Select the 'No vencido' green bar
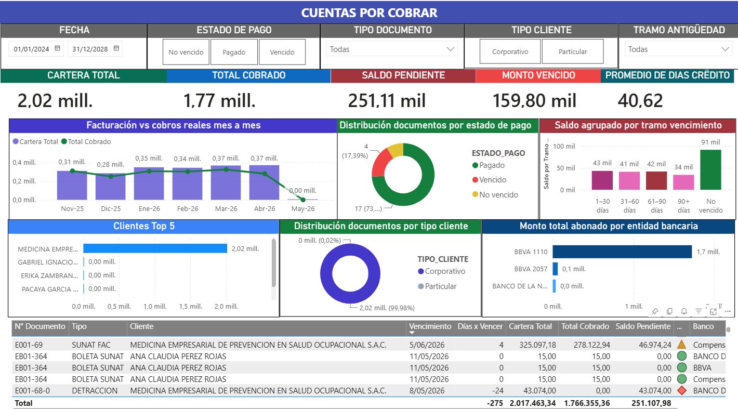Viewport: 738px width, 409px height. 710,169
